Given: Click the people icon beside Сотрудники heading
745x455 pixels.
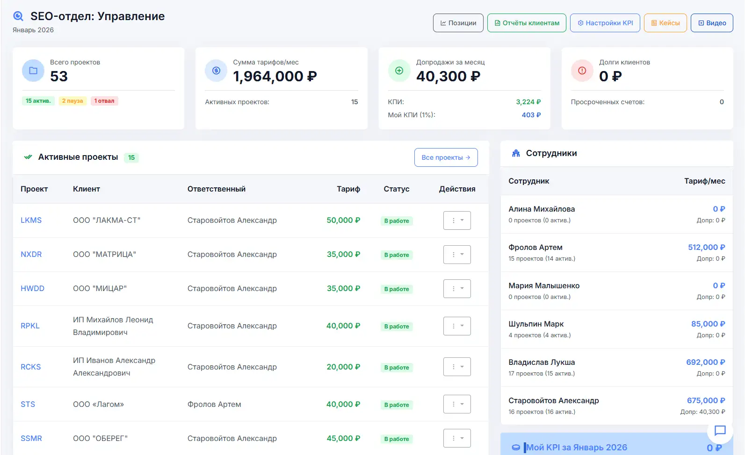Looking at the screenshot, I should click(516, 153).
